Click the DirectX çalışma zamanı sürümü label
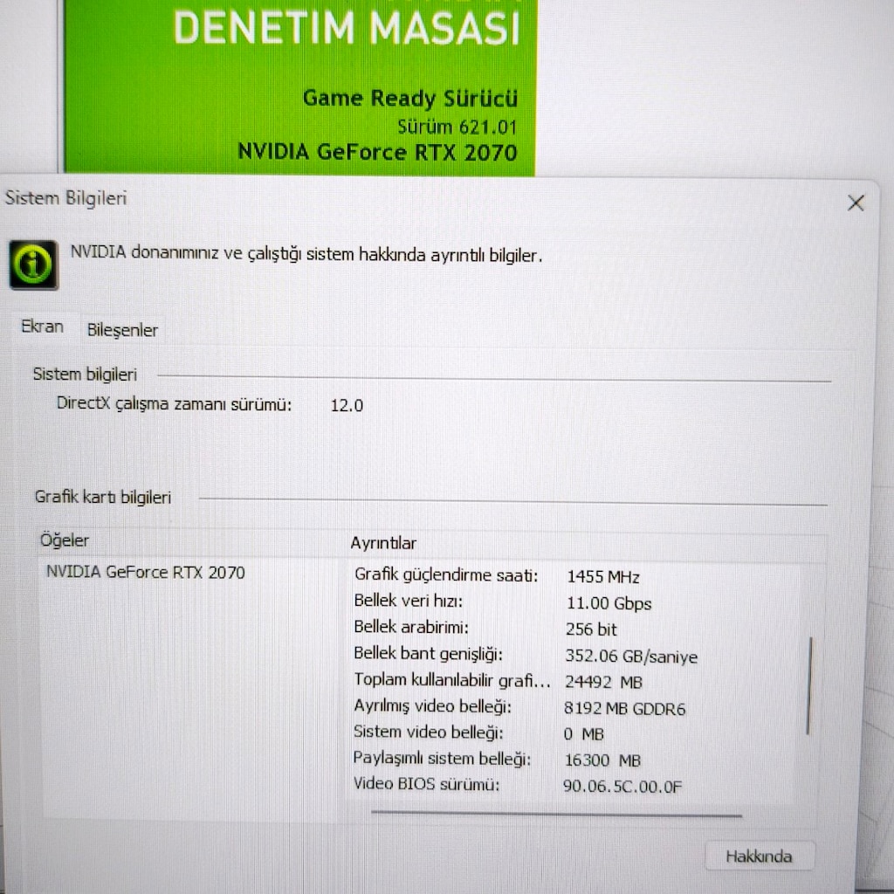894x894 pixels. tap(174, 404)
